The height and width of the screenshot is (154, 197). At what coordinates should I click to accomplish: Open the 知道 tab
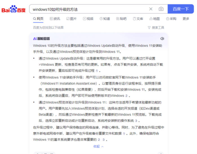105,19
